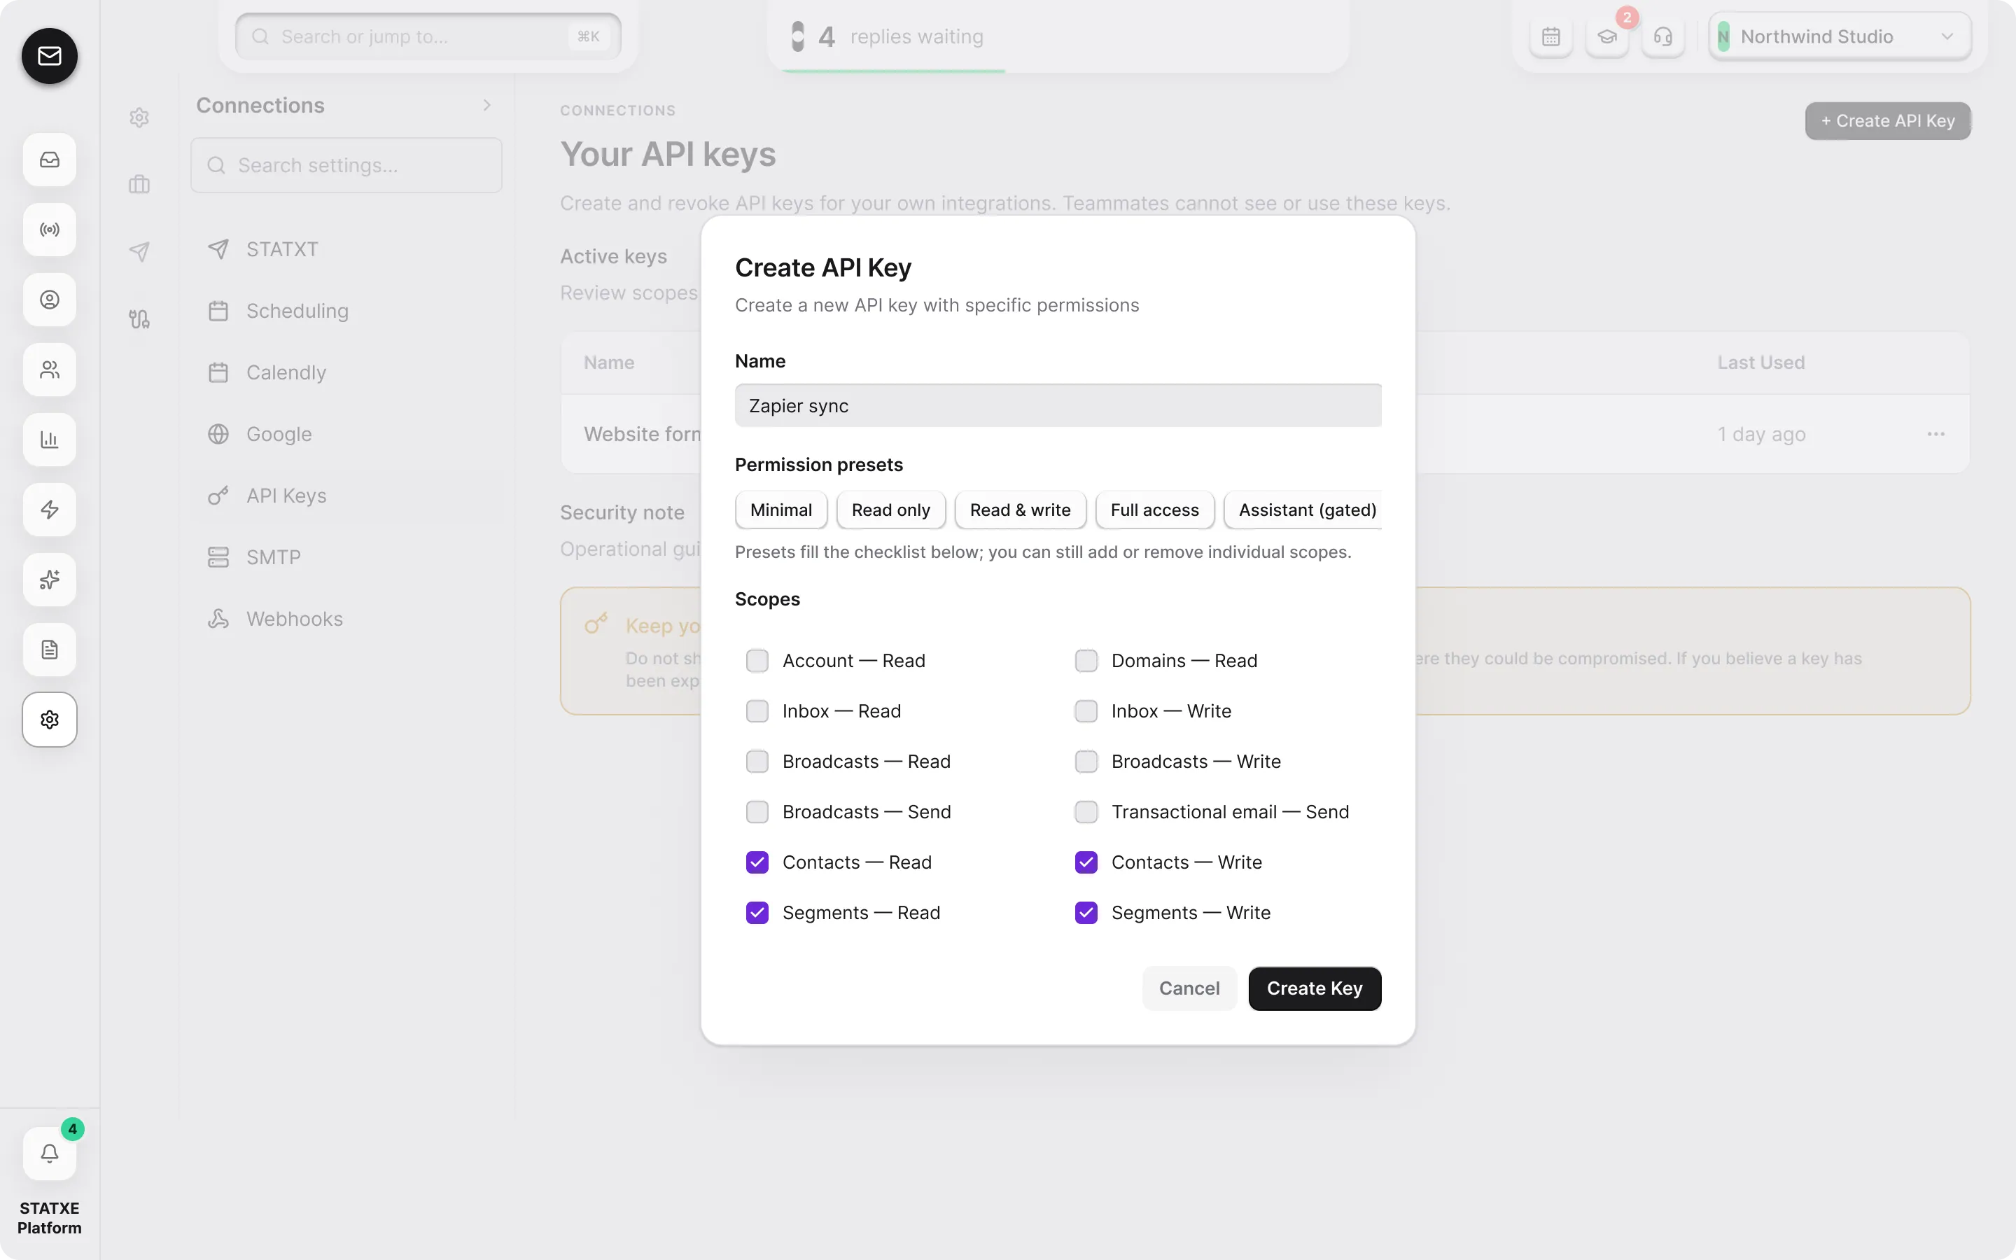2016x1260 pixels.
Task: Click the 1 day ago cell
Action: click(x=1761, y=434)
